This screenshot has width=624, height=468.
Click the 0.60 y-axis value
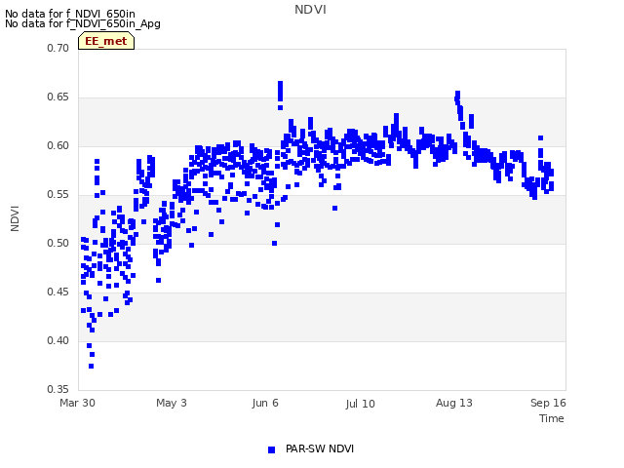pos(58,145)
